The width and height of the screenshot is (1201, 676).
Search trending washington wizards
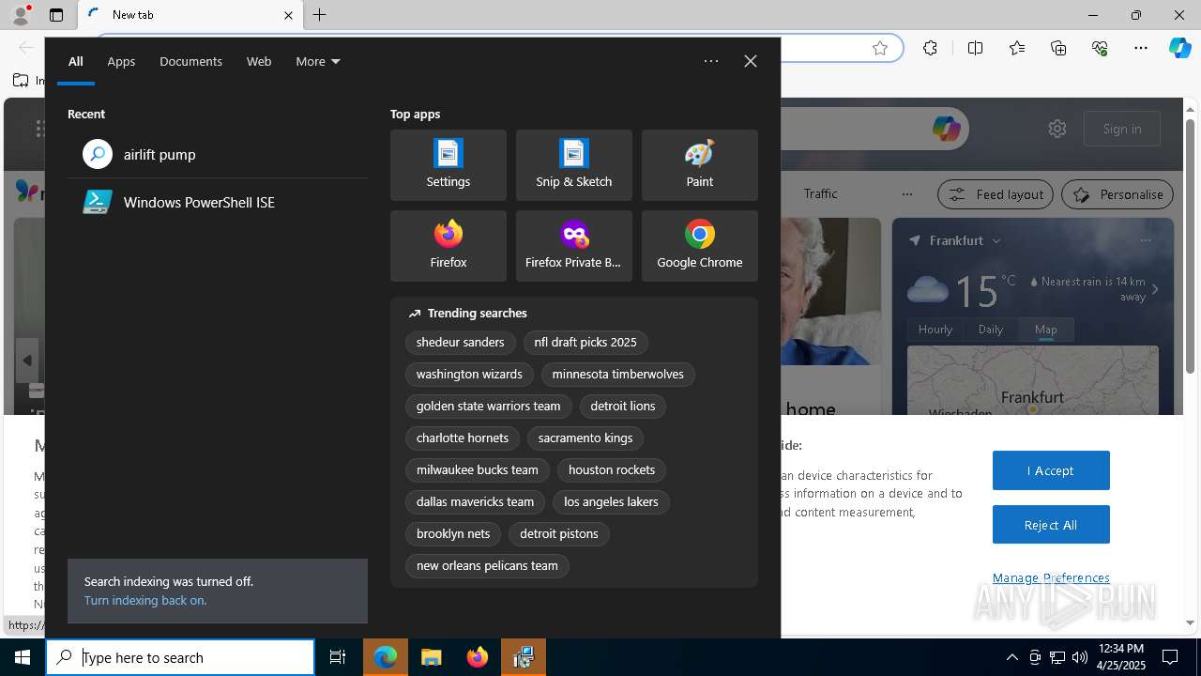click(x=469, y=374)
